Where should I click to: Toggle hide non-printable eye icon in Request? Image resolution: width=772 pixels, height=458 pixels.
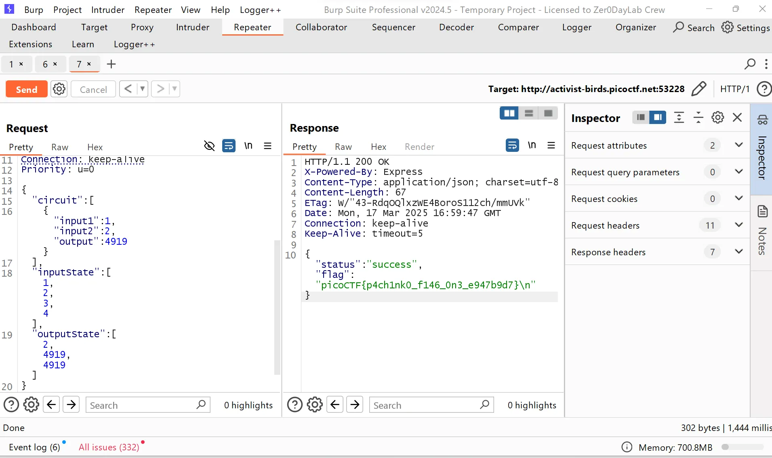[209, 146]
